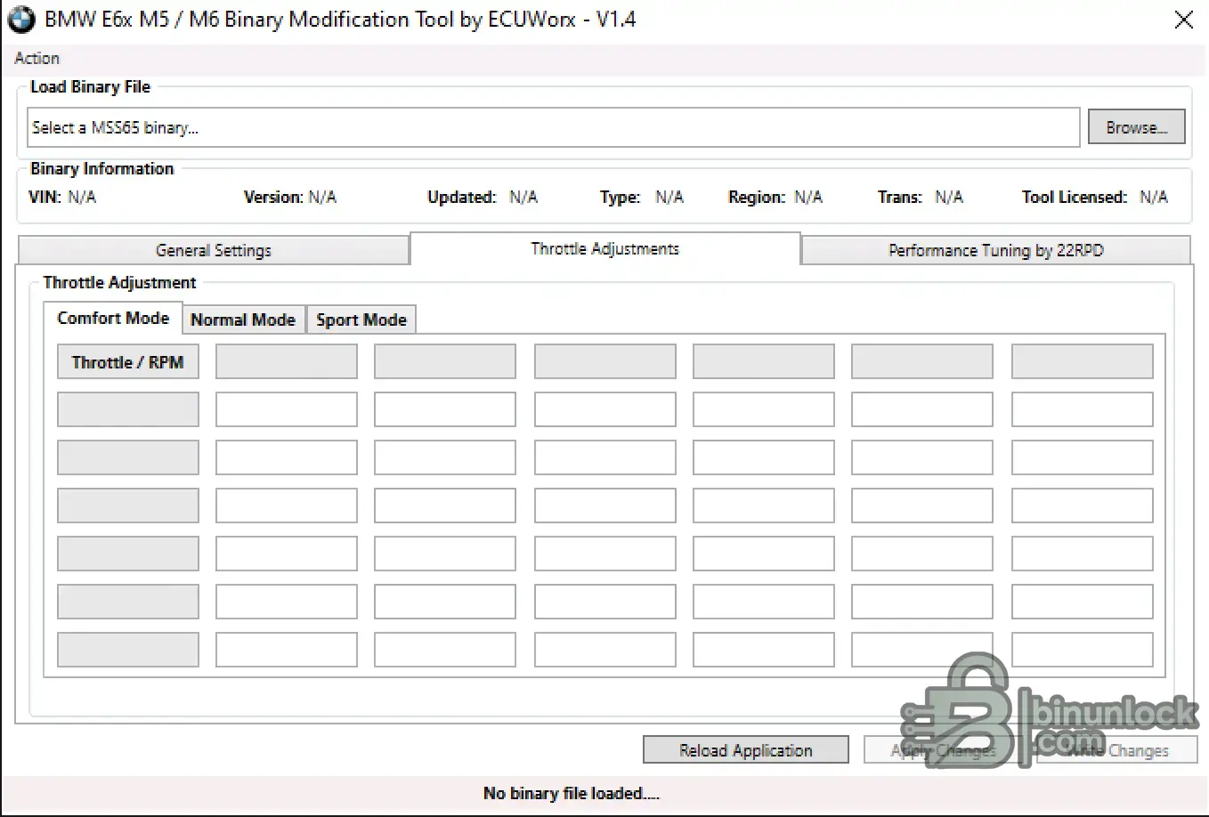This screenshot has height=817, width=1209.
Task: Click the Region N/A value
Action: [808, 197]
